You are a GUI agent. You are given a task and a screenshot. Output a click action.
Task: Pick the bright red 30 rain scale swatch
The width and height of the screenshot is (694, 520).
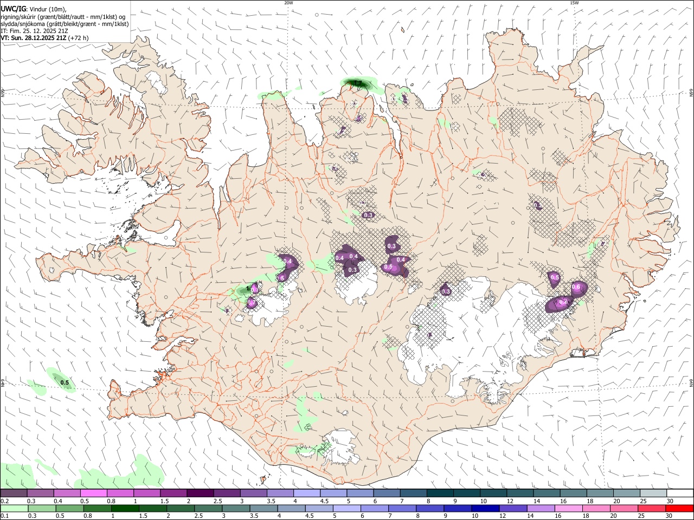[x=679, y=508]
